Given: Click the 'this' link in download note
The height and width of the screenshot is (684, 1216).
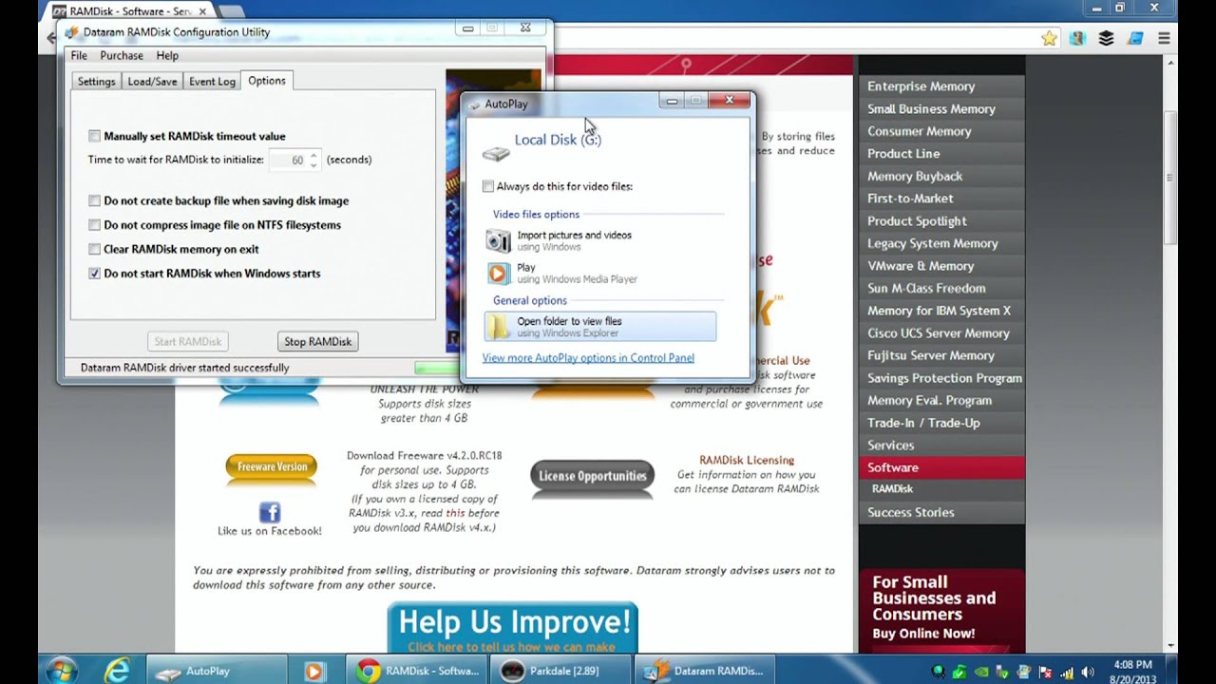Looking at the screenshot, I should [456, 513].
